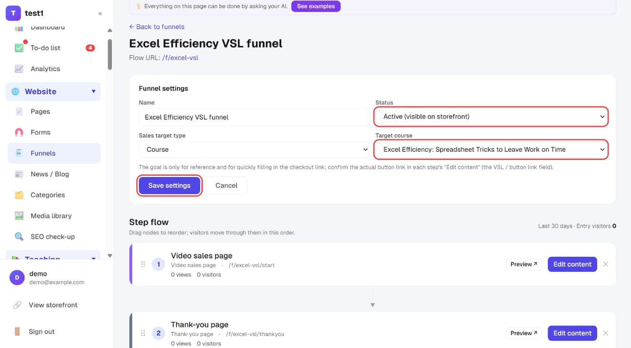
Task: Click See examples button
Action: pos(316,6)
